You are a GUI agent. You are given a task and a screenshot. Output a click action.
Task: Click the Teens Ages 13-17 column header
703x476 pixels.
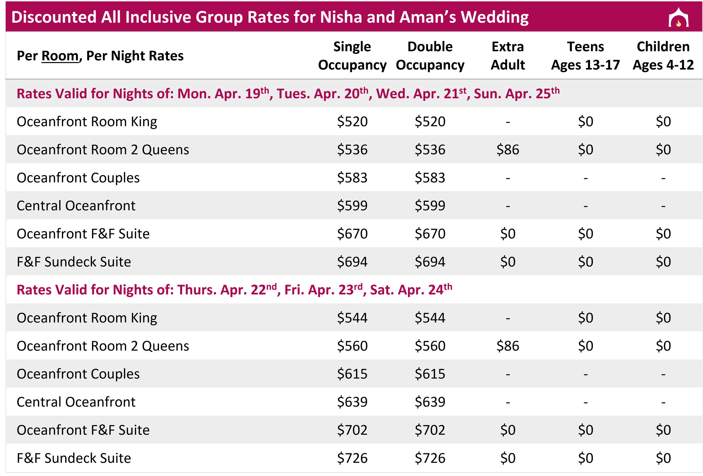(585, 56)
